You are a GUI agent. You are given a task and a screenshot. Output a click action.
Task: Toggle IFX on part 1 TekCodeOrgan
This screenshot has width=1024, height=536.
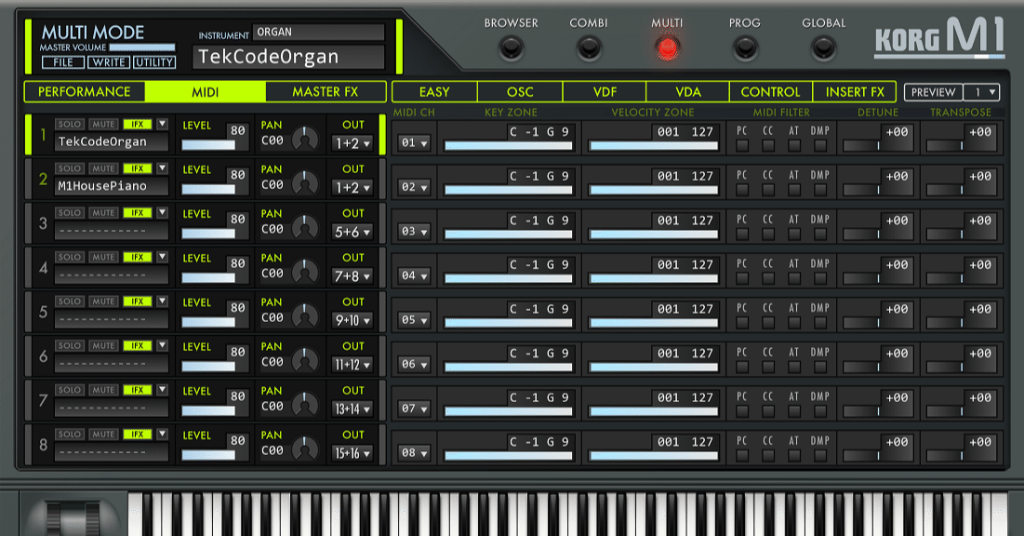point(137,124)
